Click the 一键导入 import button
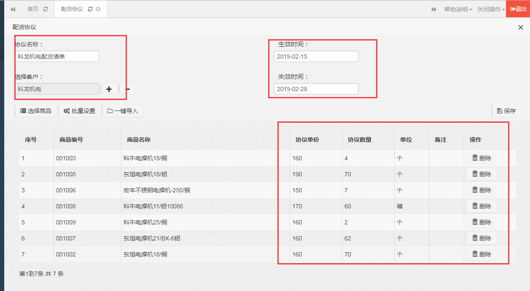The image size is (530, 291). click(x=123, y=111)
